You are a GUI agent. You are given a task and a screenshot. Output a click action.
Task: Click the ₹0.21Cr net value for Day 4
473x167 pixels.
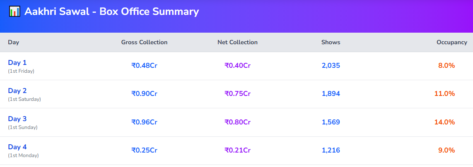point(237,150)
